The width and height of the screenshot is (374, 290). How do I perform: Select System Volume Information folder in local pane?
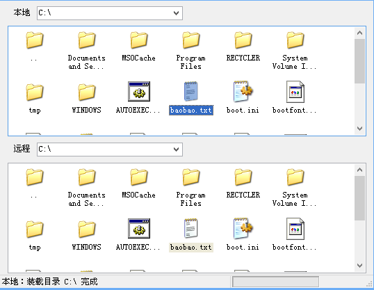pos(295,40)
